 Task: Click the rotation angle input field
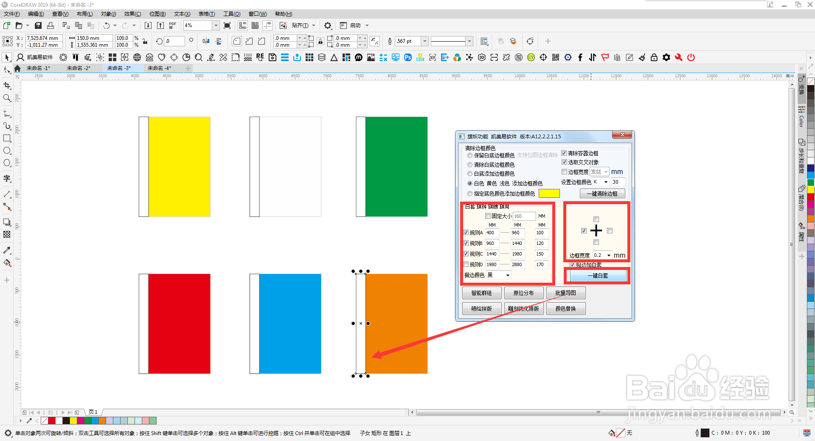pyautogui.click(x=174, y=41)
